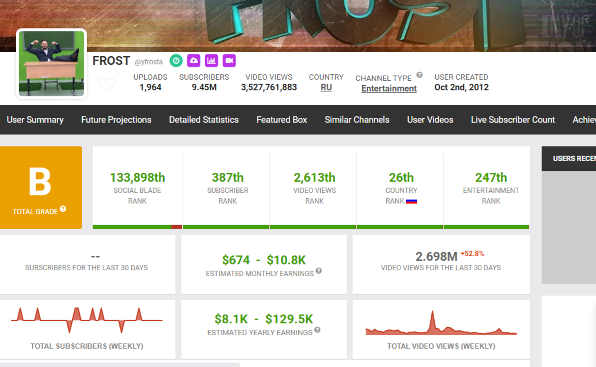This screenshot has width=596, height=367.
Task: Click the 387th subscriber rank value
Action: coord(228,178)
